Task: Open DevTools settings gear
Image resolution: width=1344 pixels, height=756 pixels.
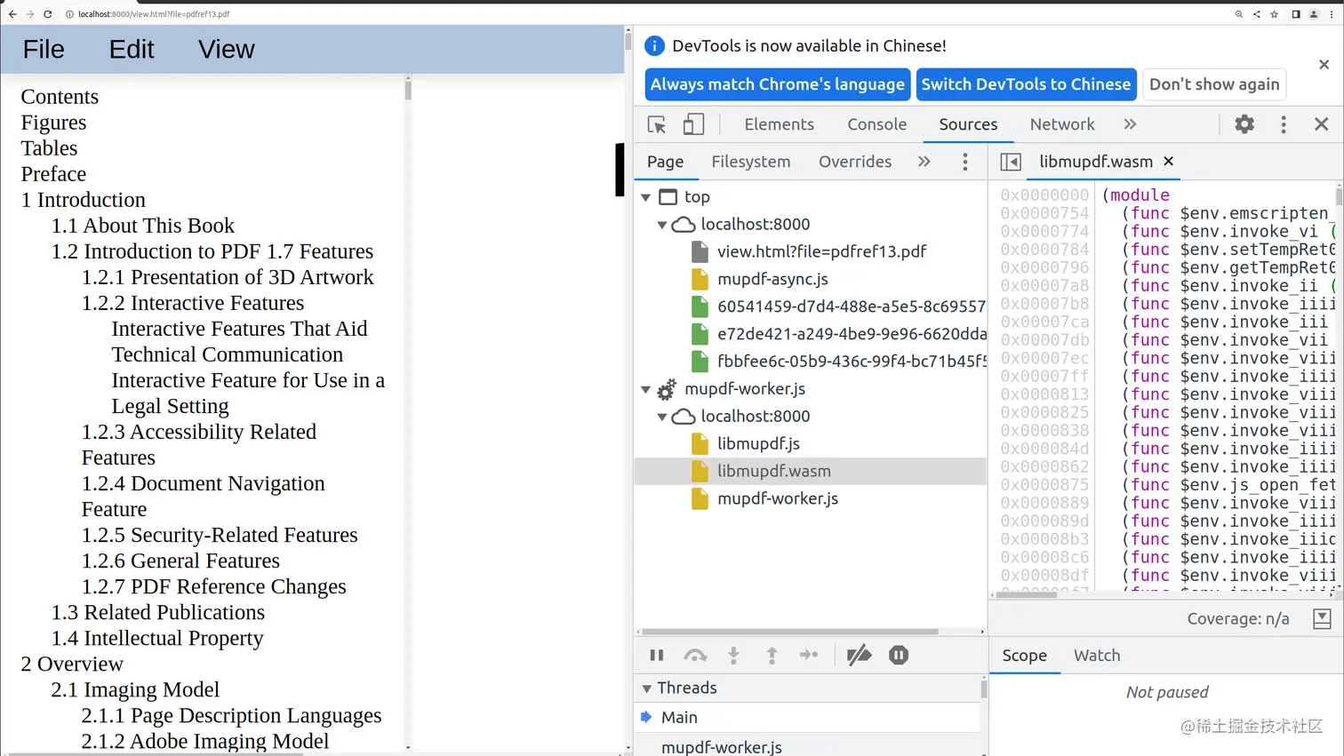Action: pos(1244,124)
